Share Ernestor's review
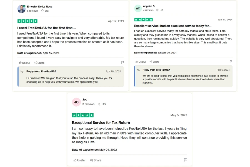250x167 pixels. tap(39, 63)
